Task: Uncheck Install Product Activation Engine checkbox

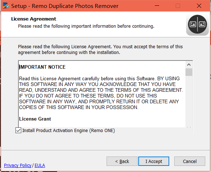Action: coord(18,130)
